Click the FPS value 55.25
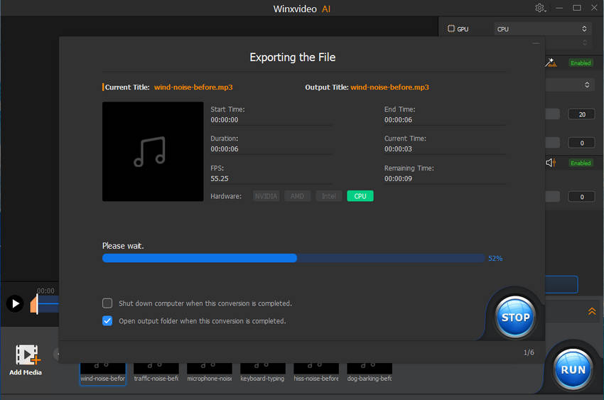Viewport: 604px width, 400px height. pos(220,178)
